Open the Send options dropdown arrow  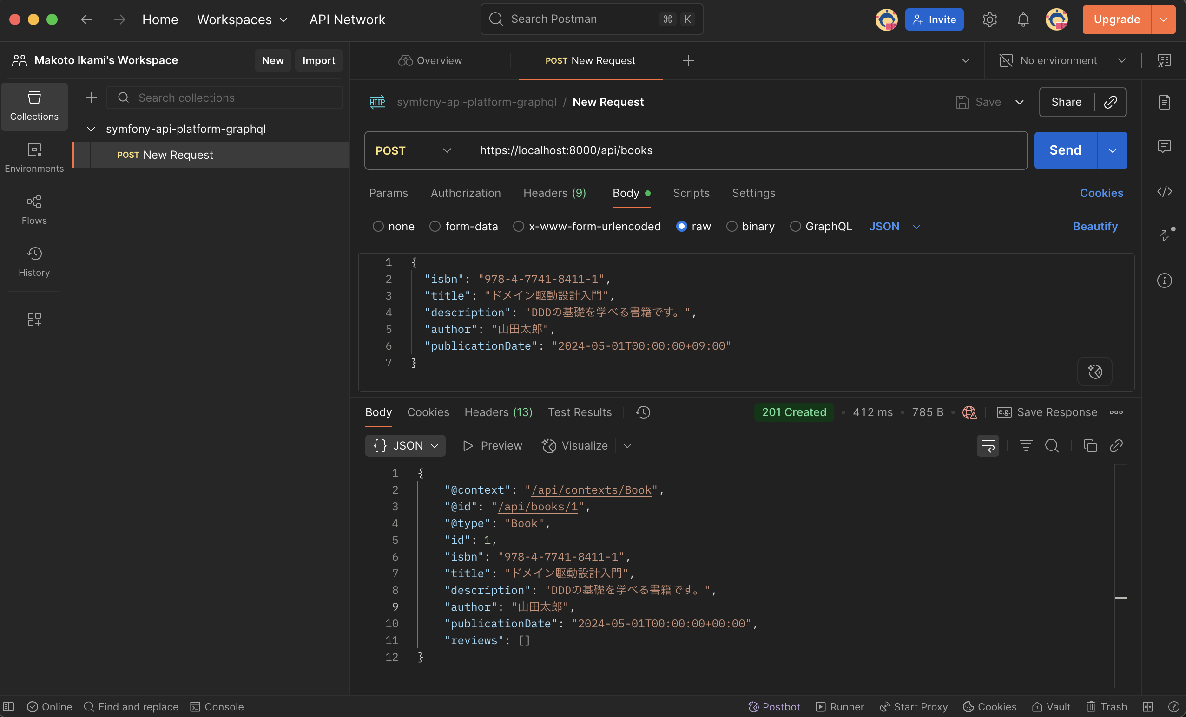1112,150
